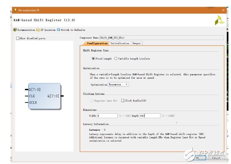Viewport: 231px width, 164px height.
Task: Open the Documentation book icon
Action: click(x=15, y=30)
